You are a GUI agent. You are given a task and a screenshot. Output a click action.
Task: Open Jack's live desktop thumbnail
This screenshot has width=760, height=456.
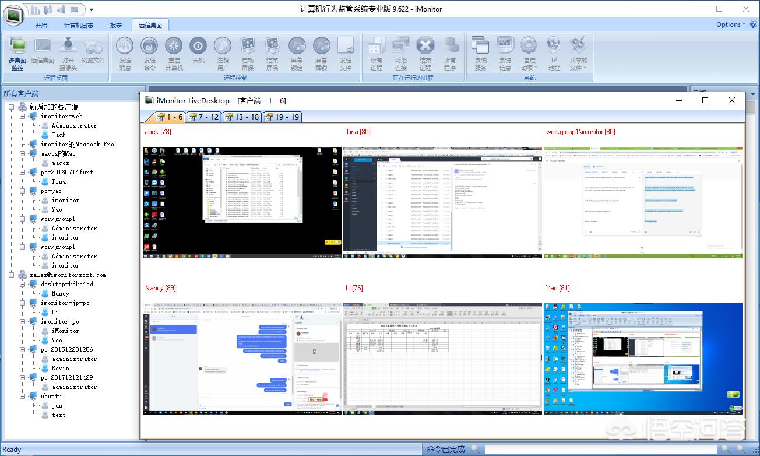point(242,202)
